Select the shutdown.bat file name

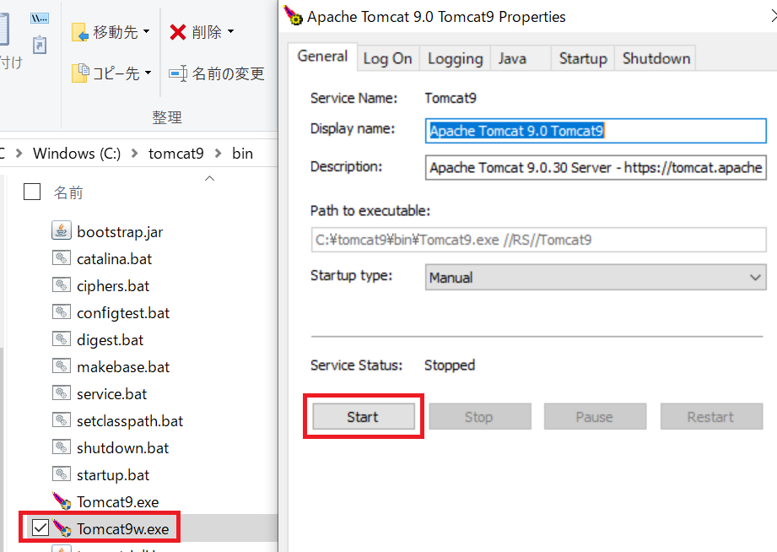[x=123, y=448]
